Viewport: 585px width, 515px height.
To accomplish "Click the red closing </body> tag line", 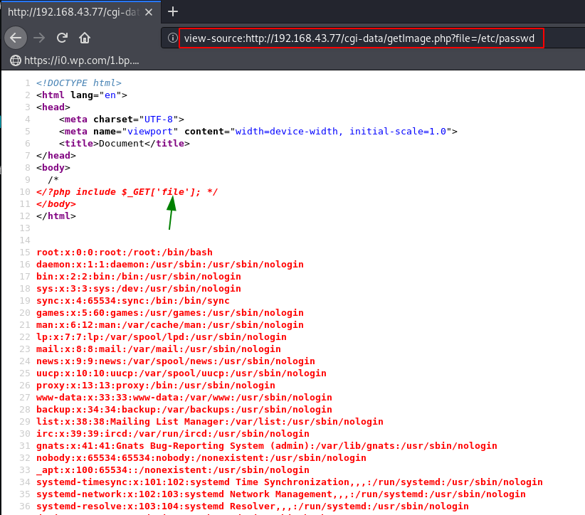I will (x=56, y=204).
